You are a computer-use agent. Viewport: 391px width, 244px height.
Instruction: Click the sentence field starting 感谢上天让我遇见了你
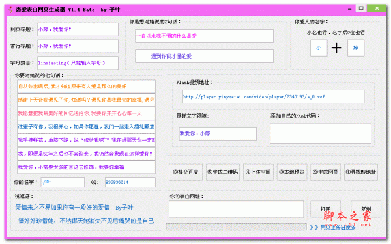point(86,100)
